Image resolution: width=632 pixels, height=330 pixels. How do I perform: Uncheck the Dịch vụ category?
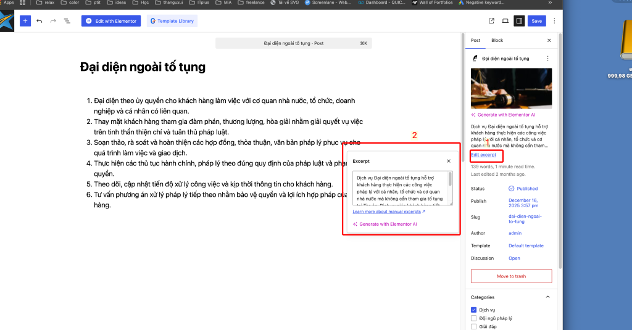click(x=474, y=310)
